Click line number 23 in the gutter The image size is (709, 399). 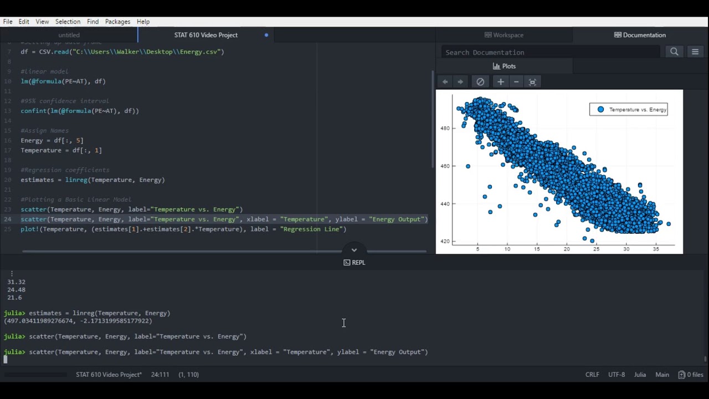[8, 209]
